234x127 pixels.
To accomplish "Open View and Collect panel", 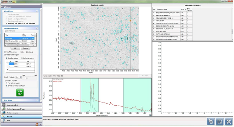I will pyautogui.click(x=22, y=105).
